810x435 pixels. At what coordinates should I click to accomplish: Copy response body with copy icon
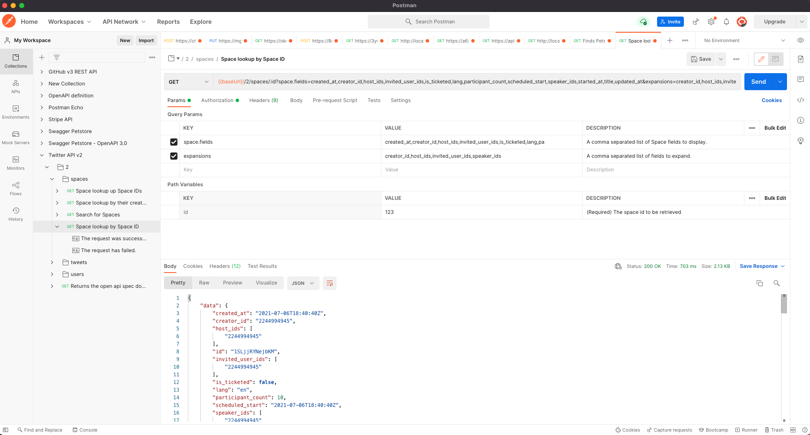coord(759,283)
